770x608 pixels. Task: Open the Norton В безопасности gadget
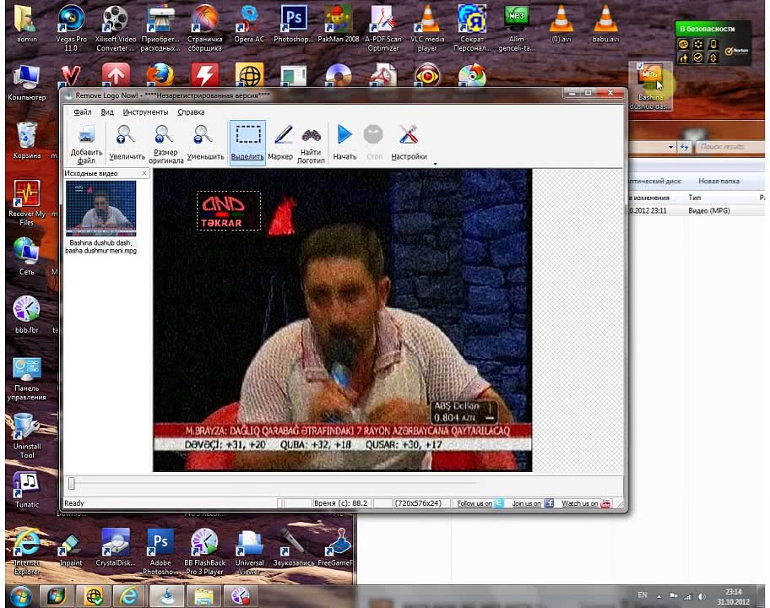(x=713, y=43)
